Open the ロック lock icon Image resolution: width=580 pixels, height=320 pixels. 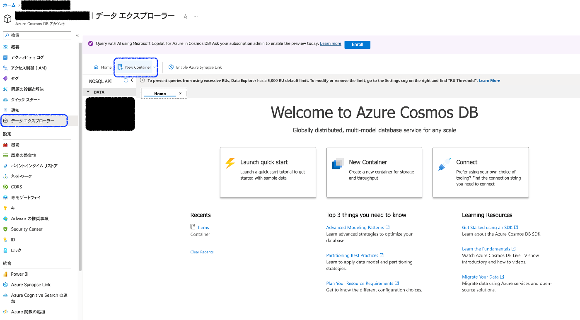coord(5,250)
